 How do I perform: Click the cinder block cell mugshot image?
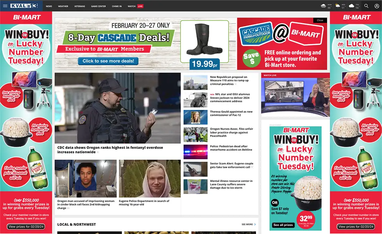pos(85,178)
